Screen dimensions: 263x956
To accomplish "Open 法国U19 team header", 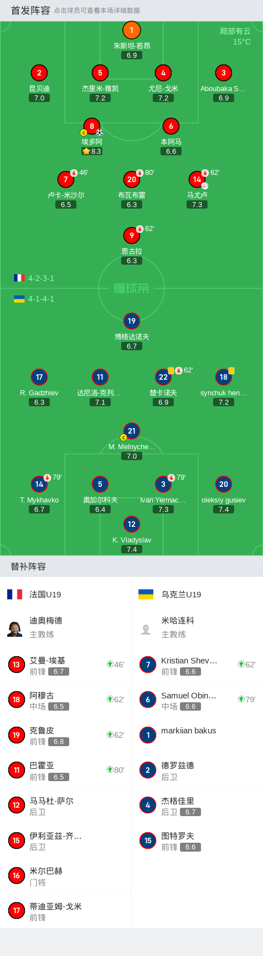I will [34, 594].
